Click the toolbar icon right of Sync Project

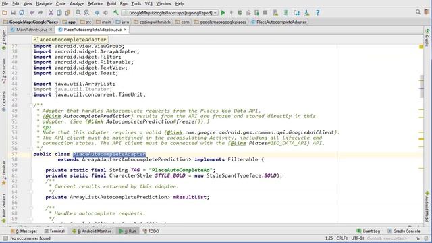tap(296, 13)
